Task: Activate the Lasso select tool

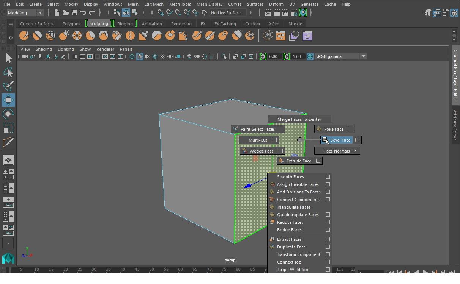Action: point(8,72)
